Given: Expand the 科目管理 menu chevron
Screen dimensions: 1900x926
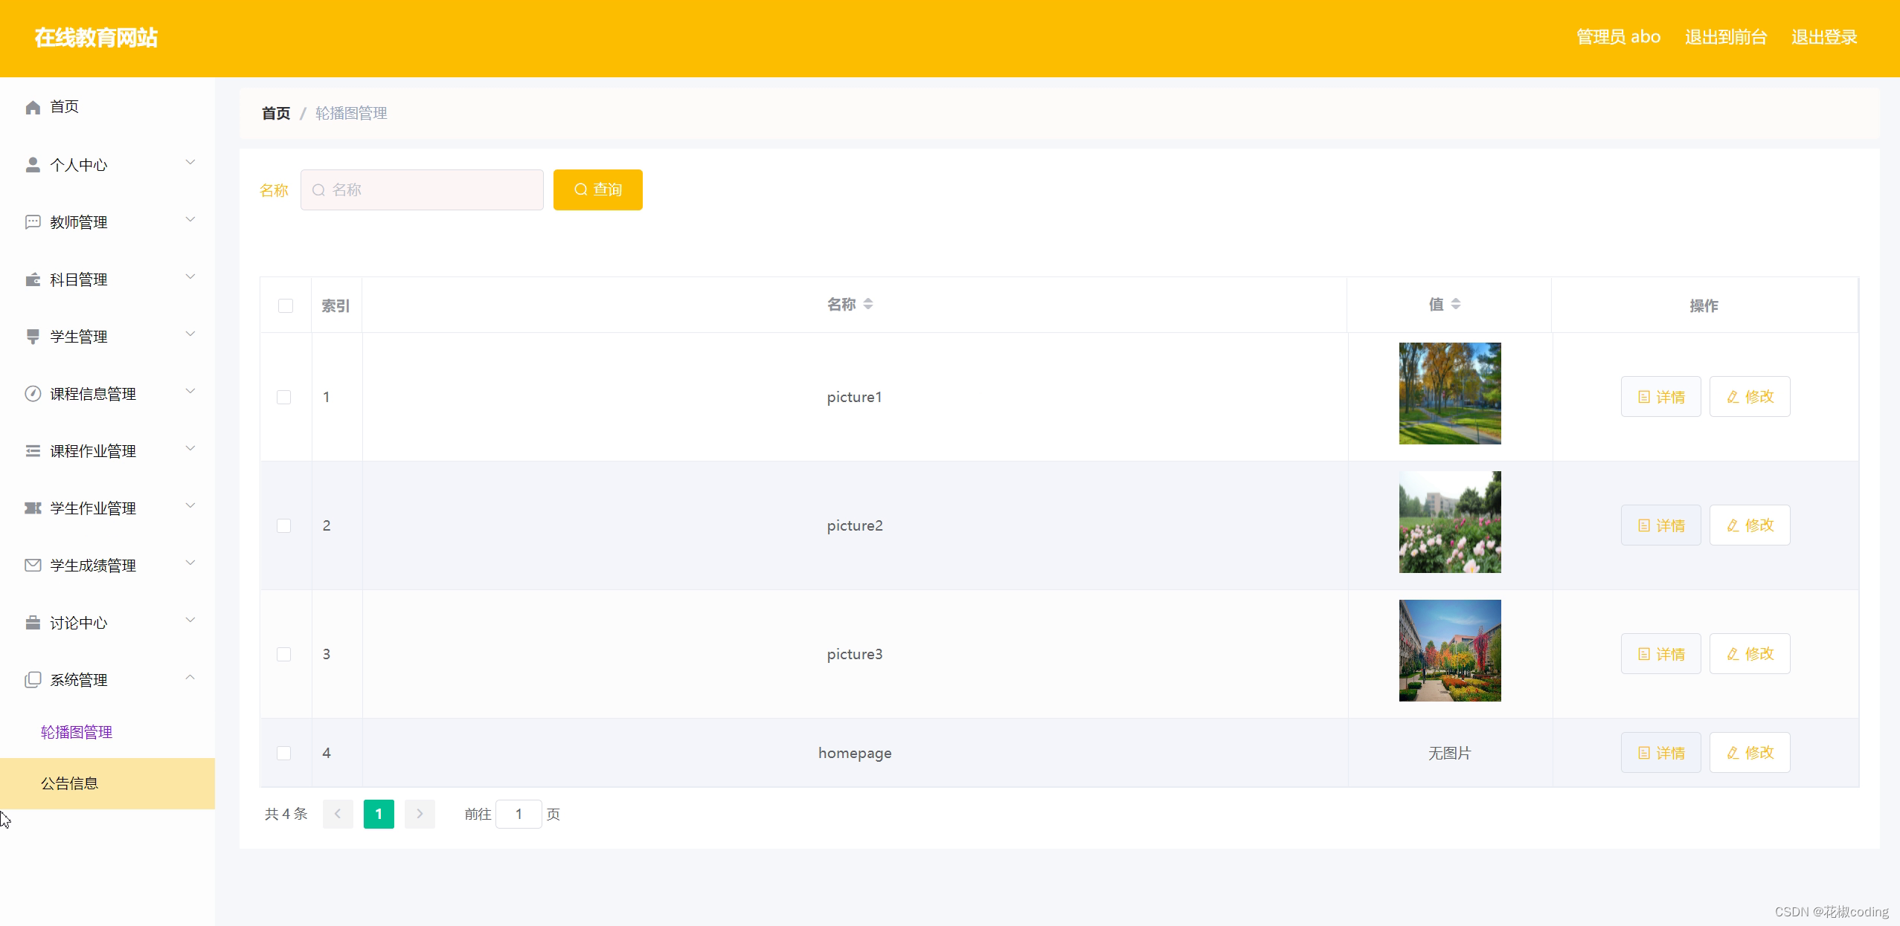Looking at the screenshot, I should coord(190,276).
